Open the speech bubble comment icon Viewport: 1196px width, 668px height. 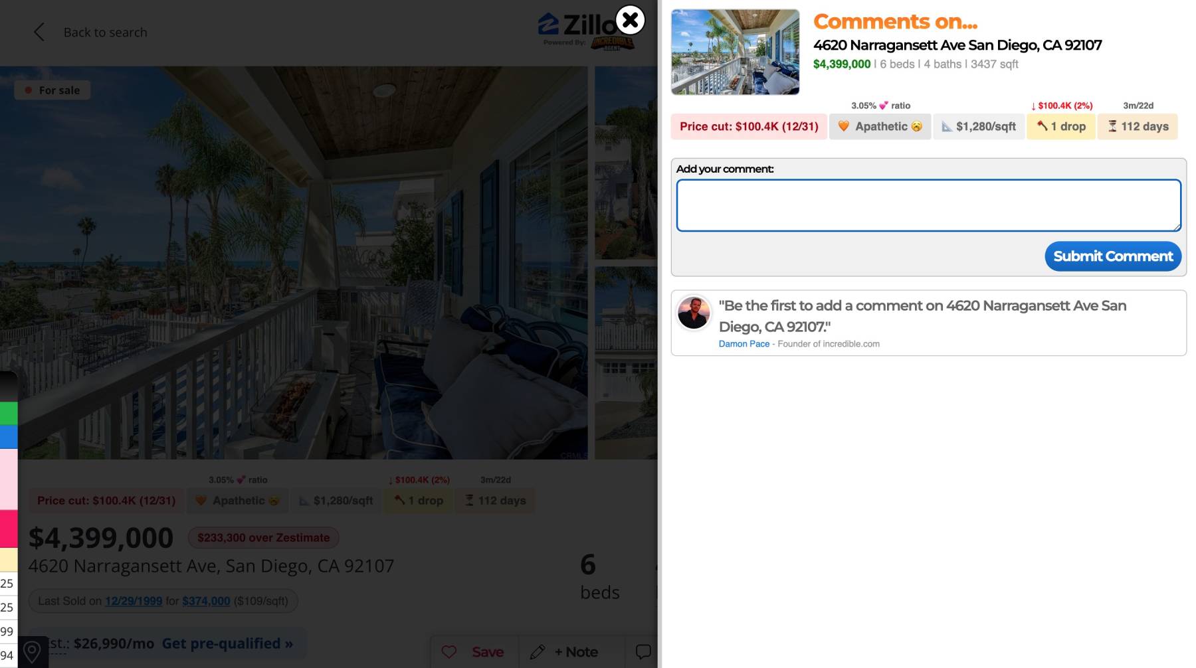tap(643, 651)
